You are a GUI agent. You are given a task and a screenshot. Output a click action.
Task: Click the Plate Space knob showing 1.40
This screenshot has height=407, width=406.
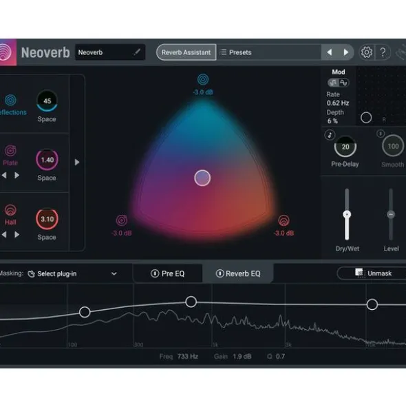pyautogui.click(x=47, y=160)
